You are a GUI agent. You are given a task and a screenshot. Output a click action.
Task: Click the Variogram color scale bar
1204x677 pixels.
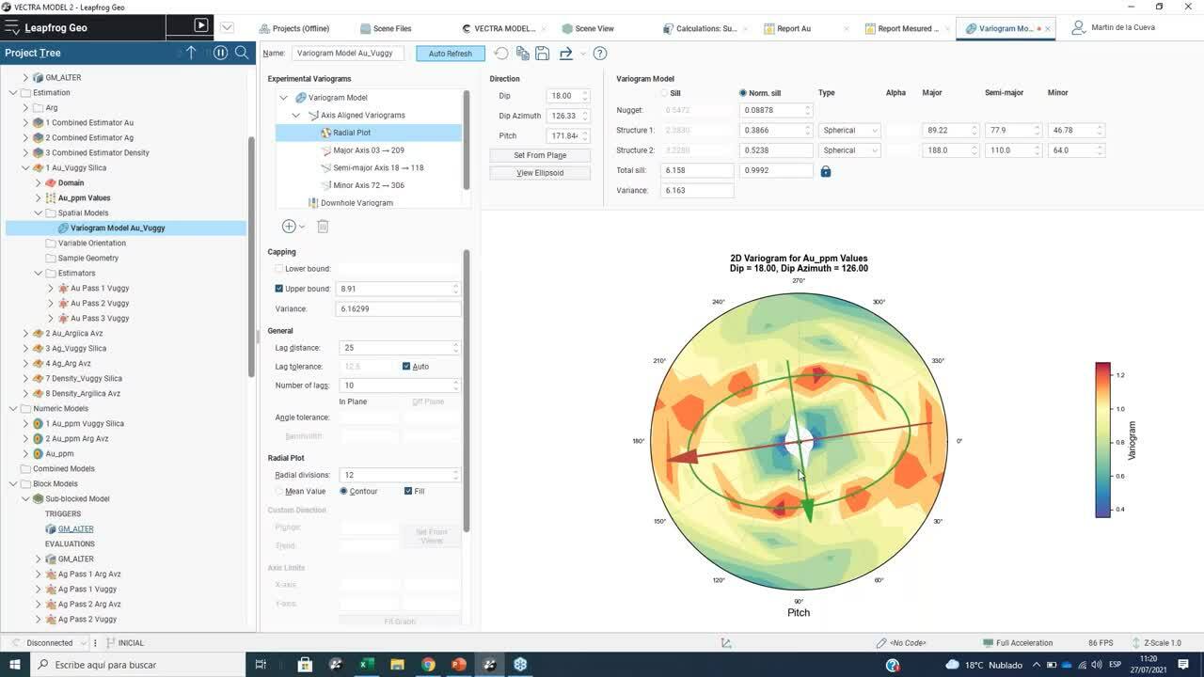(x=1102, y=440)
